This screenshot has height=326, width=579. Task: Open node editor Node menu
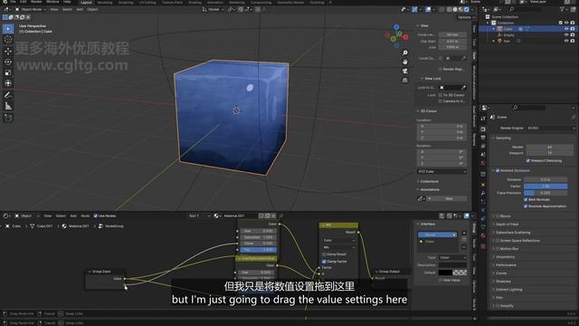click(85, 216)
